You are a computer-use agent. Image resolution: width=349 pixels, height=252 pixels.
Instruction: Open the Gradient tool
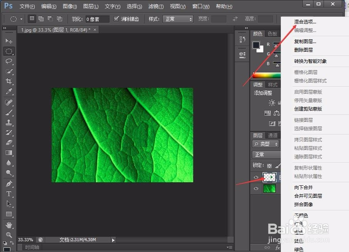point(9,153)
